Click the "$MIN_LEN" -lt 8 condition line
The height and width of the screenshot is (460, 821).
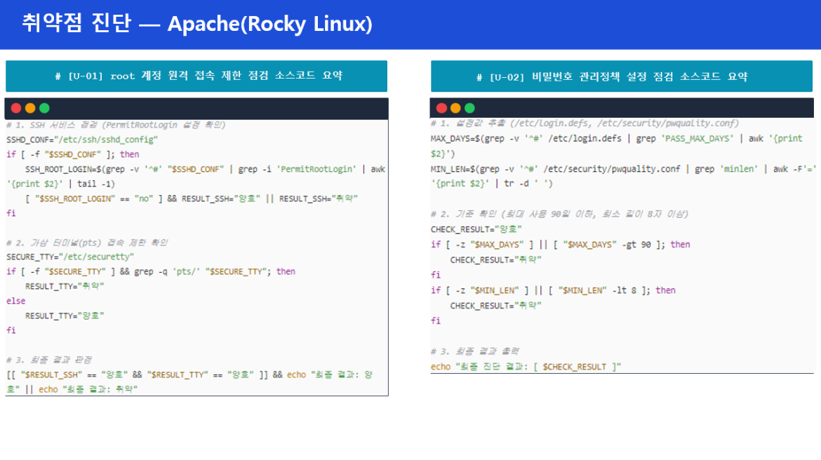point(554,290)
